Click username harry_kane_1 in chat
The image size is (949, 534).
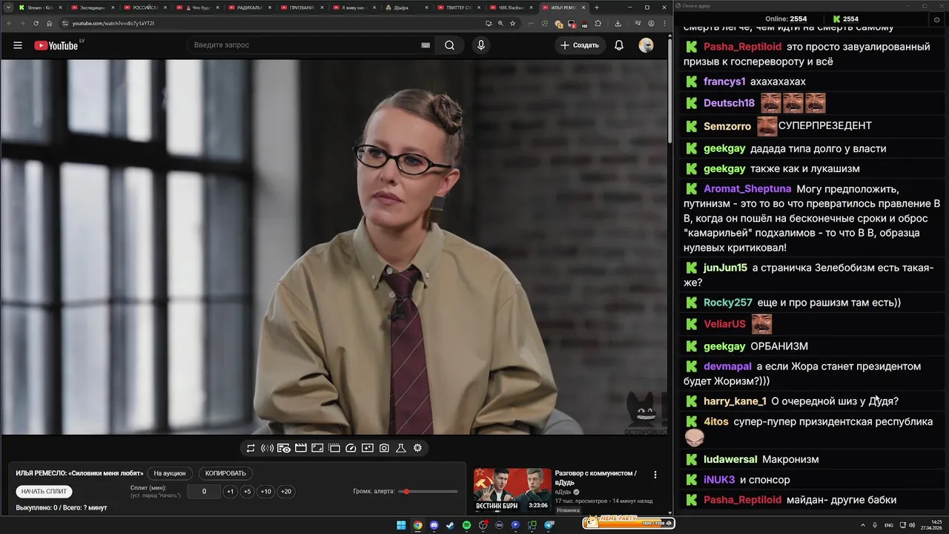pyautogui.click(x=735, y=401)
